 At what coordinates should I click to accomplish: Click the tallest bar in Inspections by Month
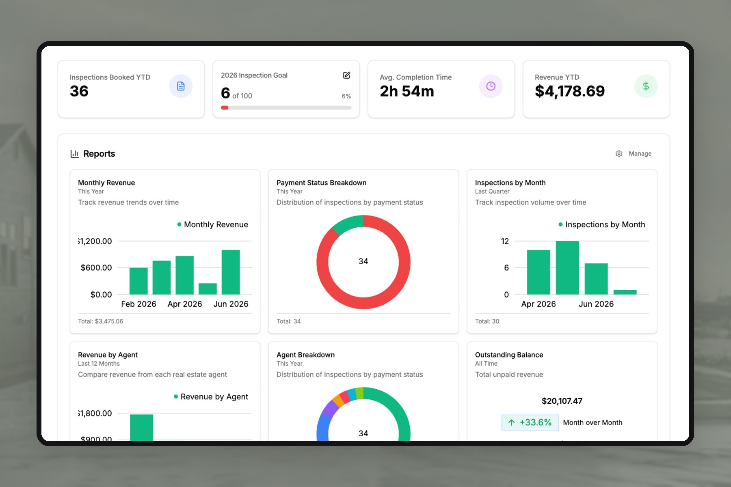point(567,267)
